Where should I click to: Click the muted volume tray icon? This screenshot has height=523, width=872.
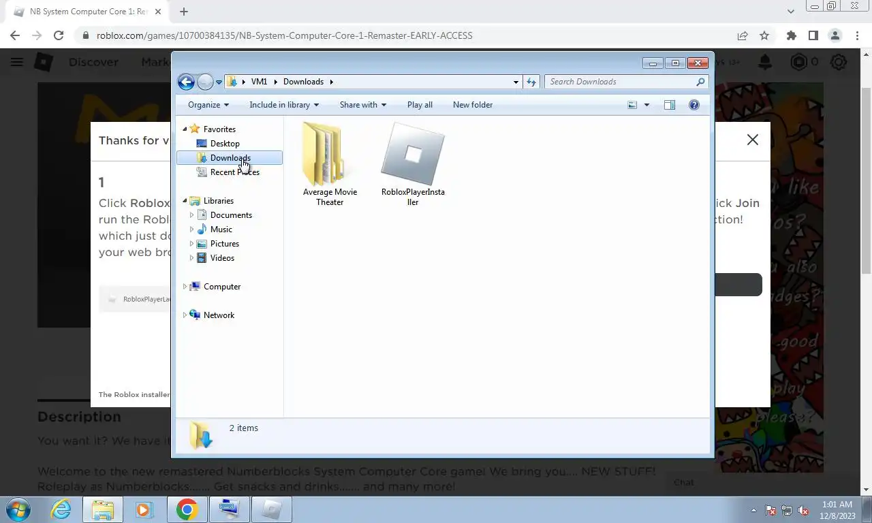tap(804, 510)
